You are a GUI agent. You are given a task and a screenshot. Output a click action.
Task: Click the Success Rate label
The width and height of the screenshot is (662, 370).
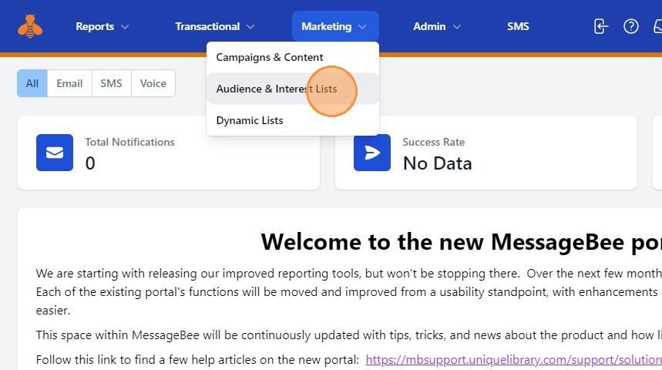434,142
